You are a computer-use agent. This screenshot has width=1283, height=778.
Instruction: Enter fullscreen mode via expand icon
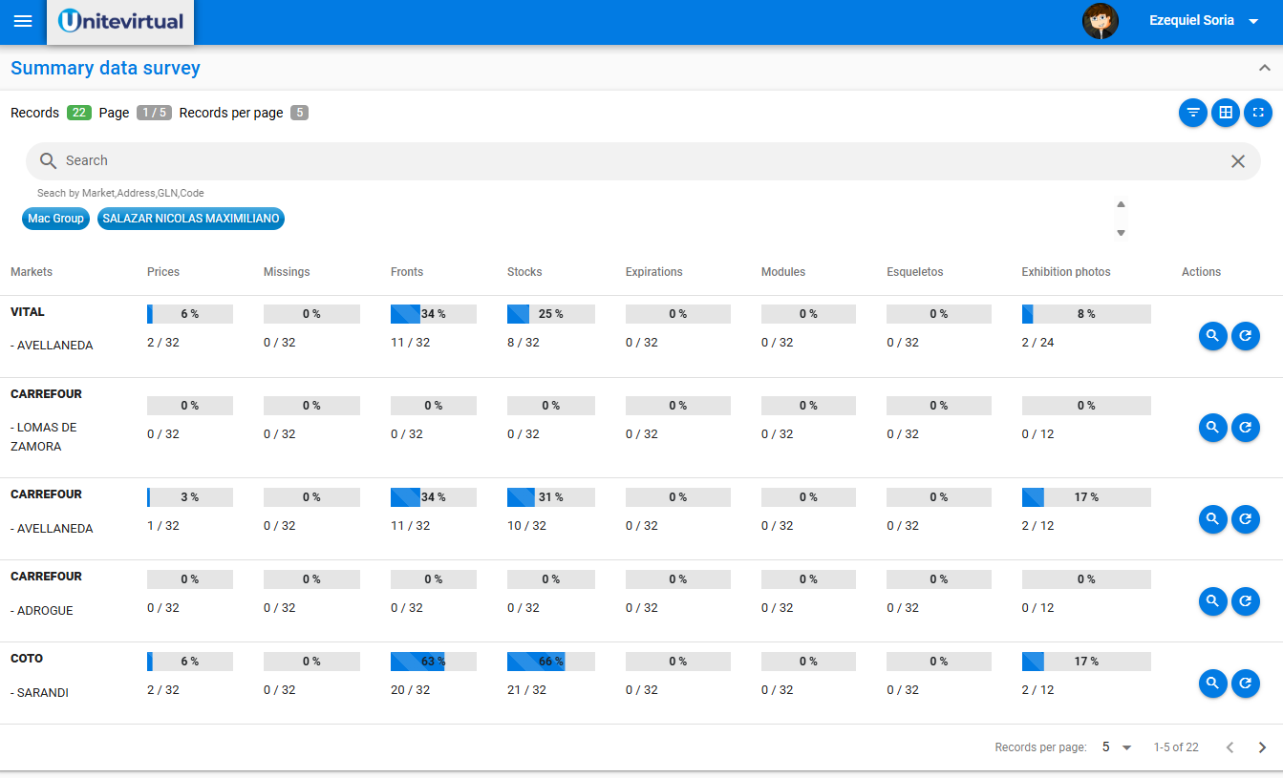coord(1258,113)
